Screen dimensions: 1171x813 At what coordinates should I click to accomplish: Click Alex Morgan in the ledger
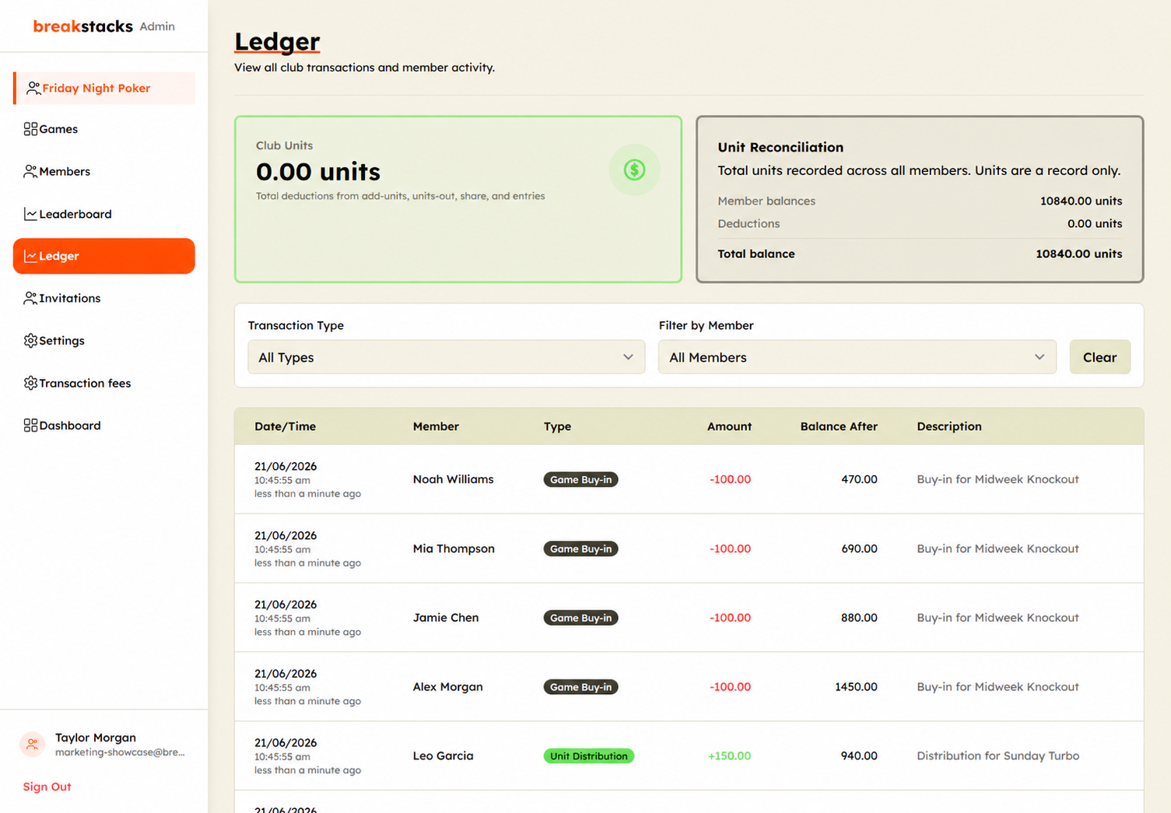(447, 687)
